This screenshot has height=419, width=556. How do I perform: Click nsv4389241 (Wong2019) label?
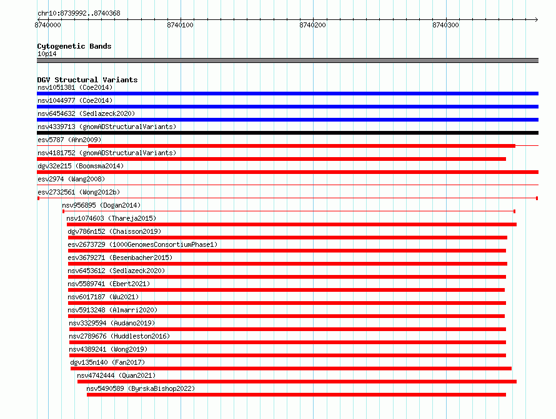coord(108,349)
